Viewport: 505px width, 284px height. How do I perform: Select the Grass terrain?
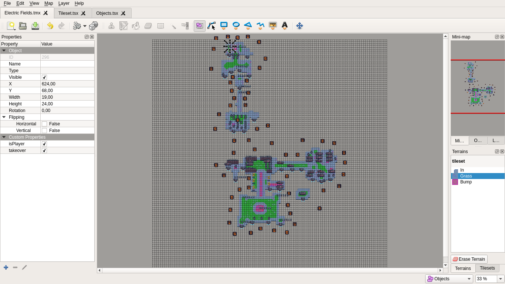(x=478, y=176)
